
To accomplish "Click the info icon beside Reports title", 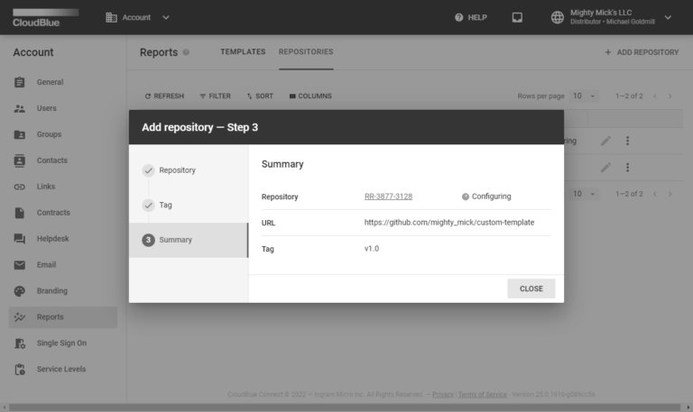I will [x=186, y=52].
